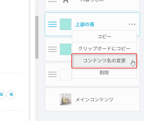Open the three-dot menu on 上部の帯

pos(132,24)
